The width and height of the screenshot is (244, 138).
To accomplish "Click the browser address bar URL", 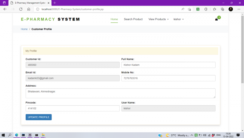I will point(73,9).
